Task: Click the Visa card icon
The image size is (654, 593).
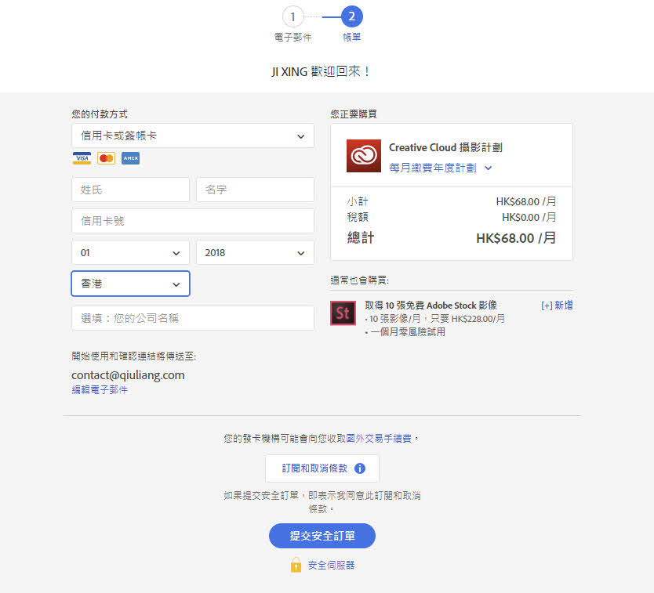Action: pyautogui.click(x=82, y=158)
